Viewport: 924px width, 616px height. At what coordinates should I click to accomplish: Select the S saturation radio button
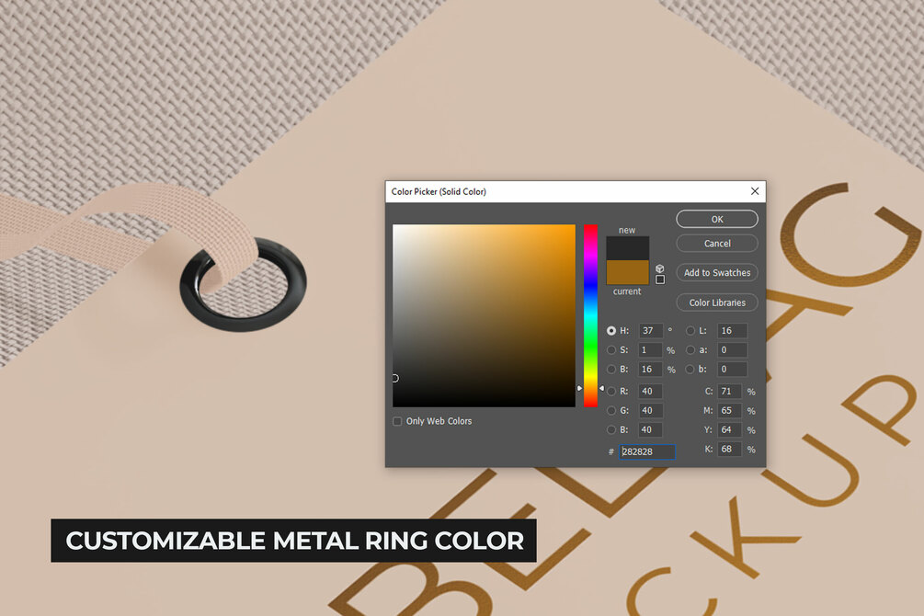611,350
